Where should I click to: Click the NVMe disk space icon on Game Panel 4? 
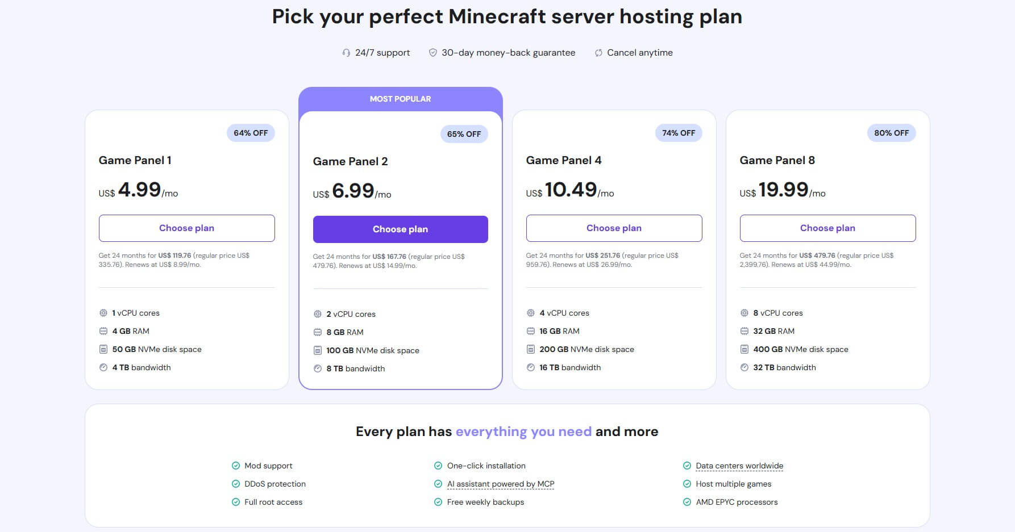(530, 349)
